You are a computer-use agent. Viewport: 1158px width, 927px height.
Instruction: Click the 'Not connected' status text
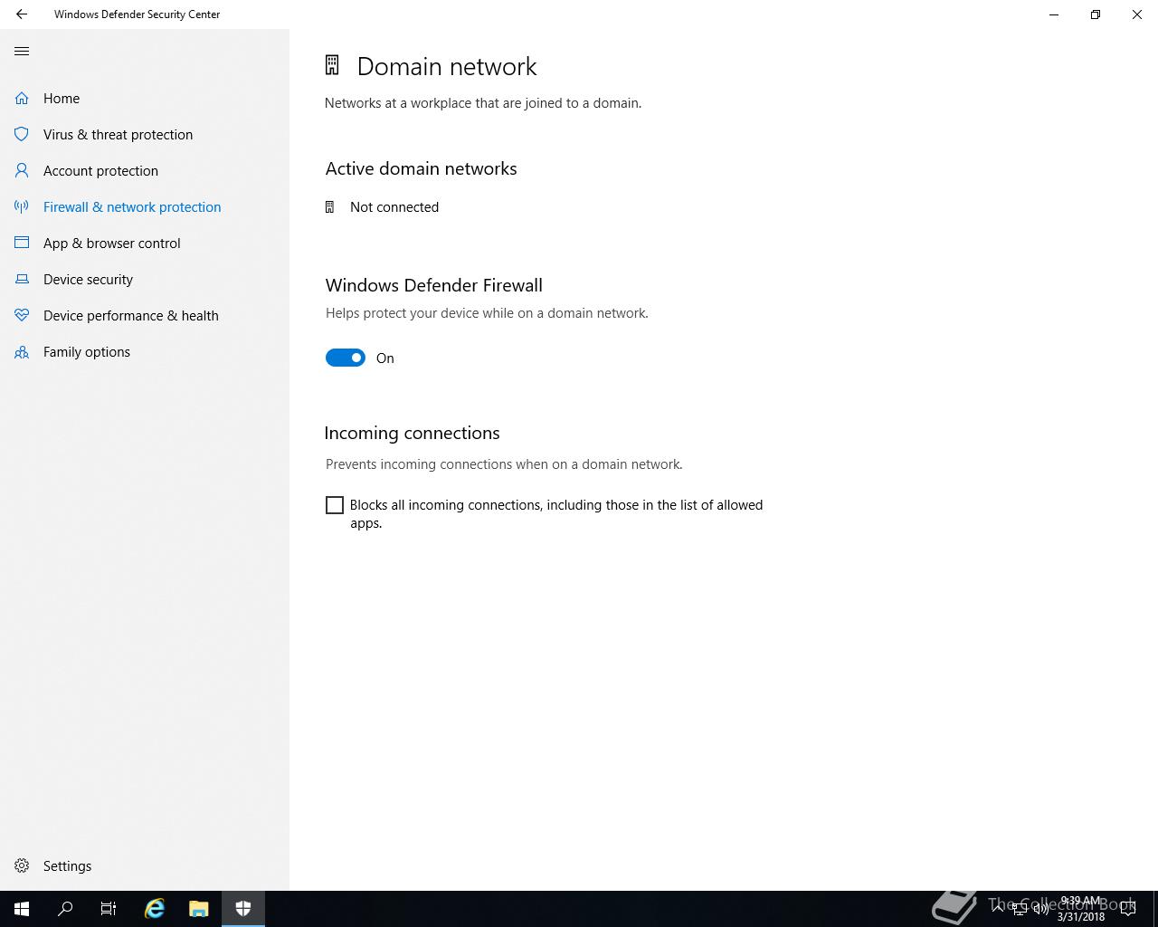(x=394, y=207)
